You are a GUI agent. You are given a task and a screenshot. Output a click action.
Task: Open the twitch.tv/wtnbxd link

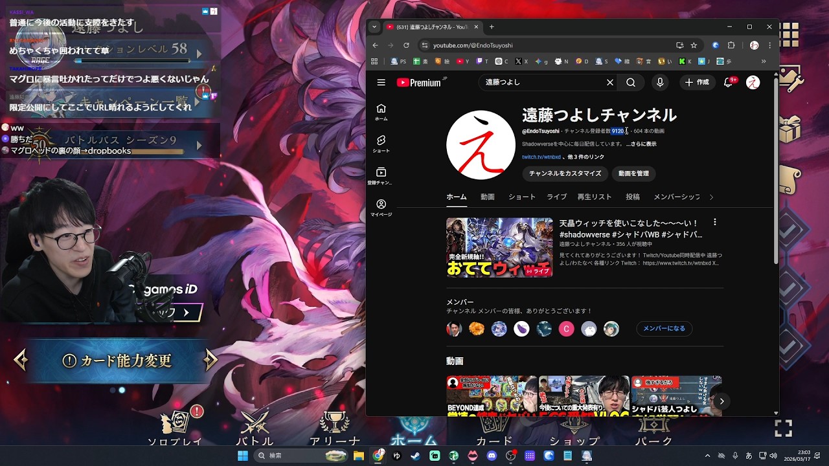[x=541, y=157]
